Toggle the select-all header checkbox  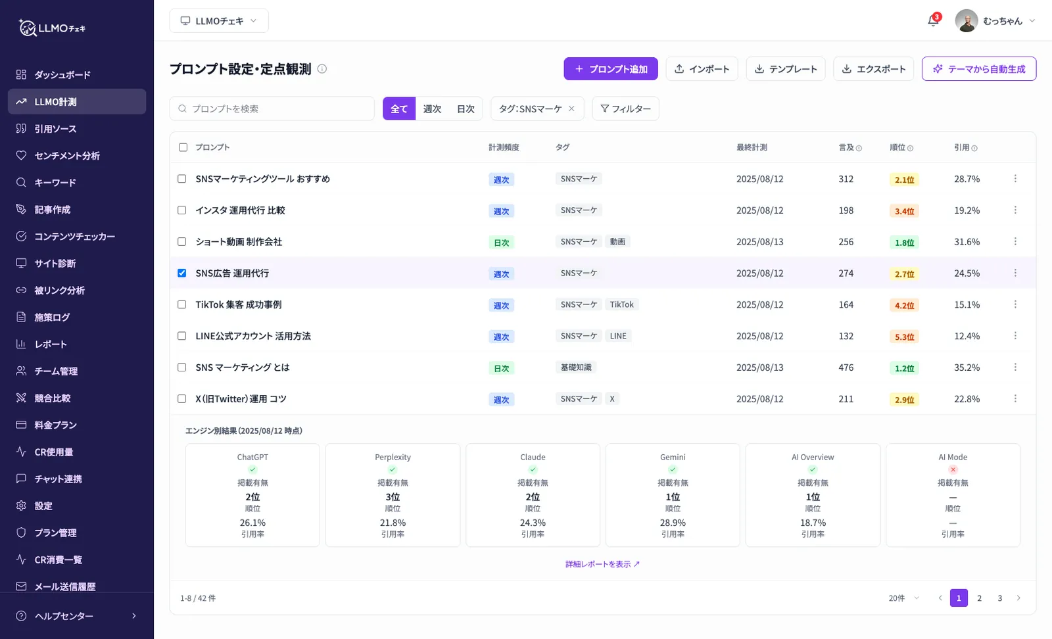tap(183, 147)
